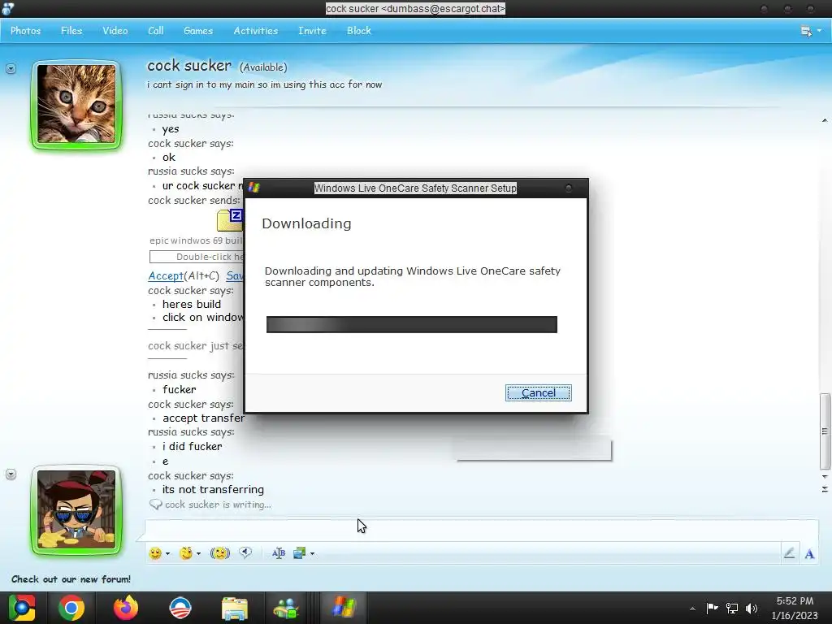Click Messenger icon in title bar
The image size is (832, 624).
pyautogui.click(x=7, y=8)
